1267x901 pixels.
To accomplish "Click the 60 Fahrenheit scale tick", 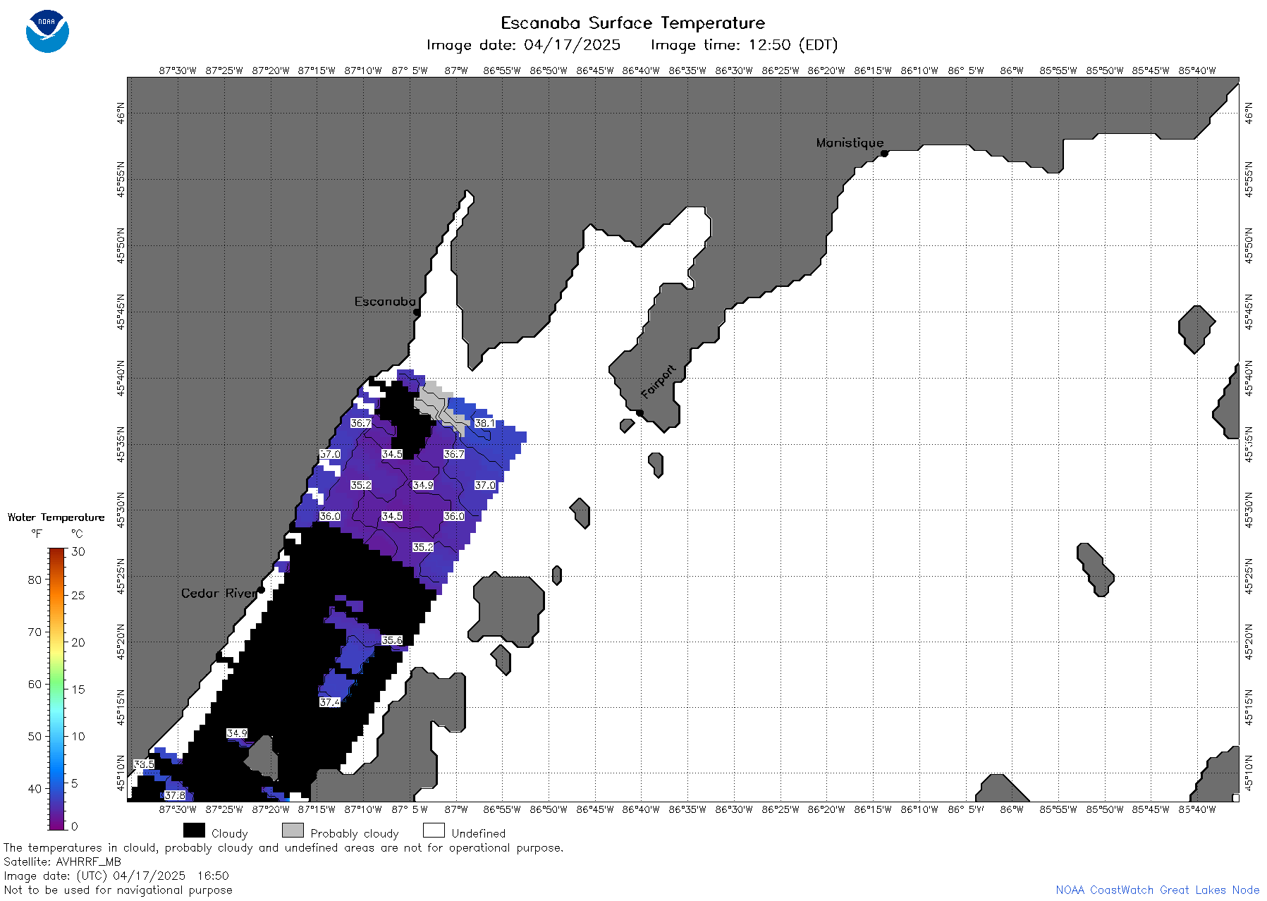I will tap(35, 684).
